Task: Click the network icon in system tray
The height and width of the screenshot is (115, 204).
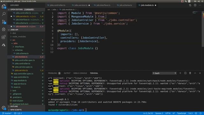Action: pyautogui.click(x=186, y=1)
